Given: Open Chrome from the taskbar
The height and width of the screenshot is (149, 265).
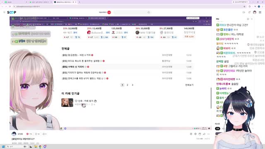Looking at the screenshot, I should 40,147.
